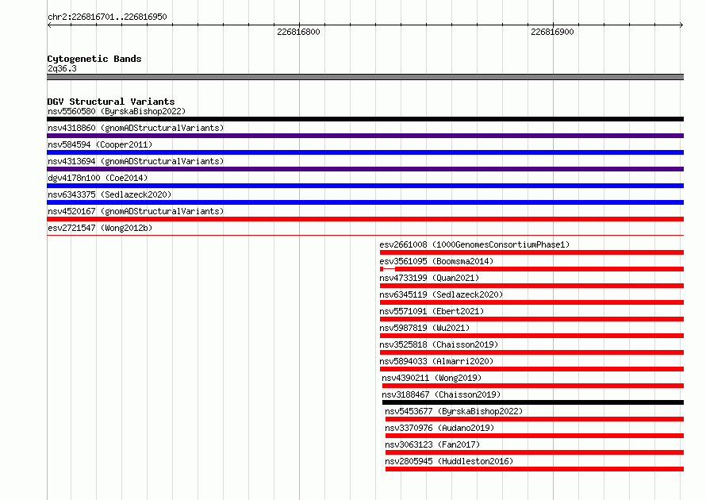Click the red bar under nsv5571091

pyautogui.click(x=531, y=319)
